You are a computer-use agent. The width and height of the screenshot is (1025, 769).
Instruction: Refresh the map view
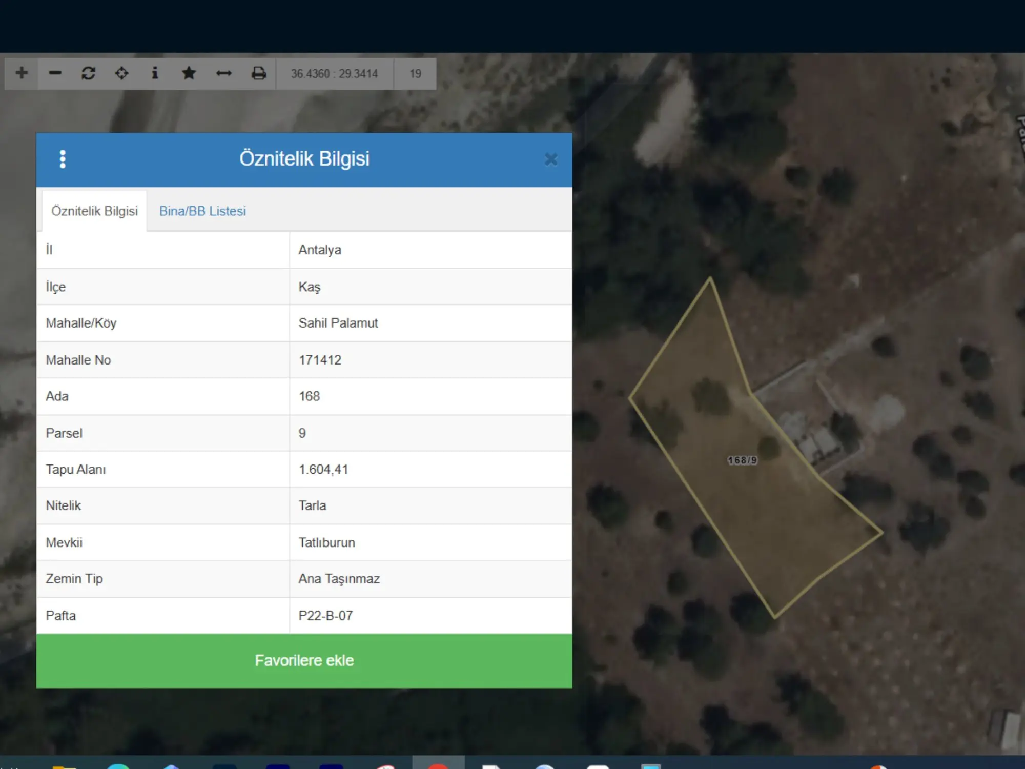(x=89, y=73)
